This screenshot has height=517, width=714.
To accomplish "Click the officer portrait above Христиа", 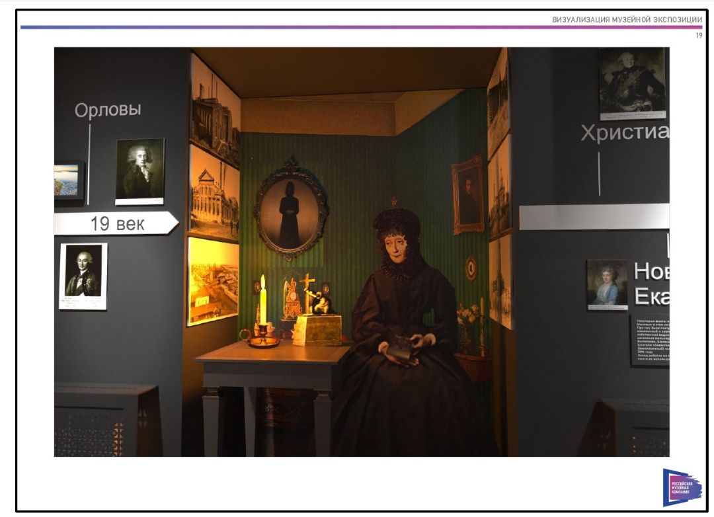I will click(x=633, y=84).
